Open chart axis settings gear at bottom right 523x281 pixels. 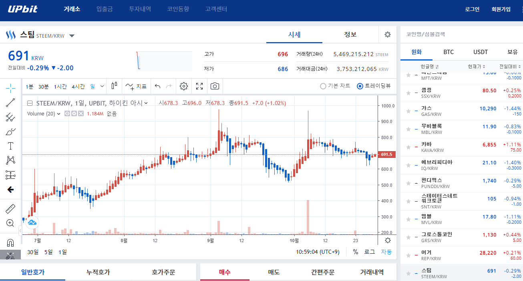tap(387, 241)
